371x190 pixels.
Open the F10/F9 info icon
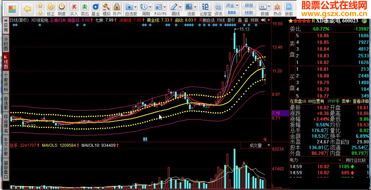pos(158,7)
